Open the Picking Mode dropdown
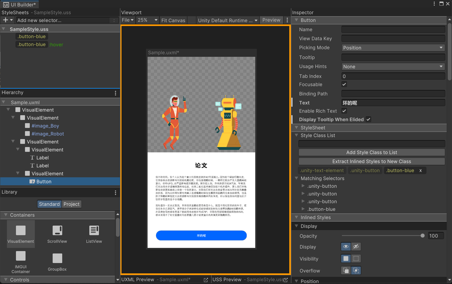Screen dimensions: 452x284 point(393,48)
